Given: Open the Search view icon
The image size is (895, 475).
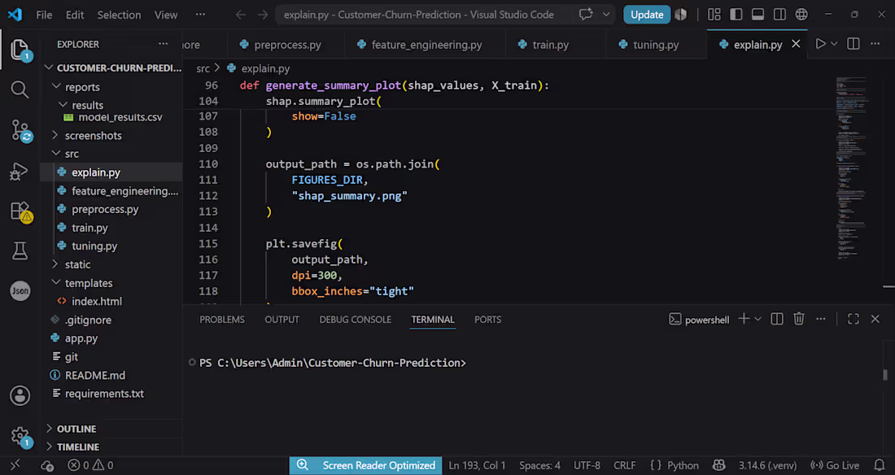Looking at the screenshot, I should point(20,89).
